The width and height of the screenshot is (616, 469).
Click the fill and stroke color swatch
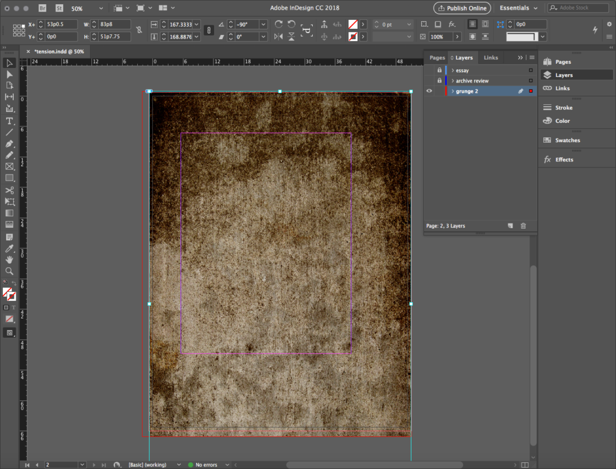click(9, 294)
